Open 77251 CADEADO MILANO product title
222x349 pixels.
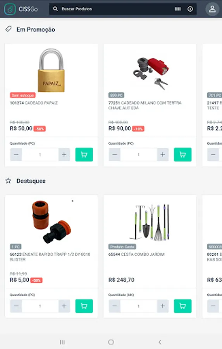click(145, 105)
